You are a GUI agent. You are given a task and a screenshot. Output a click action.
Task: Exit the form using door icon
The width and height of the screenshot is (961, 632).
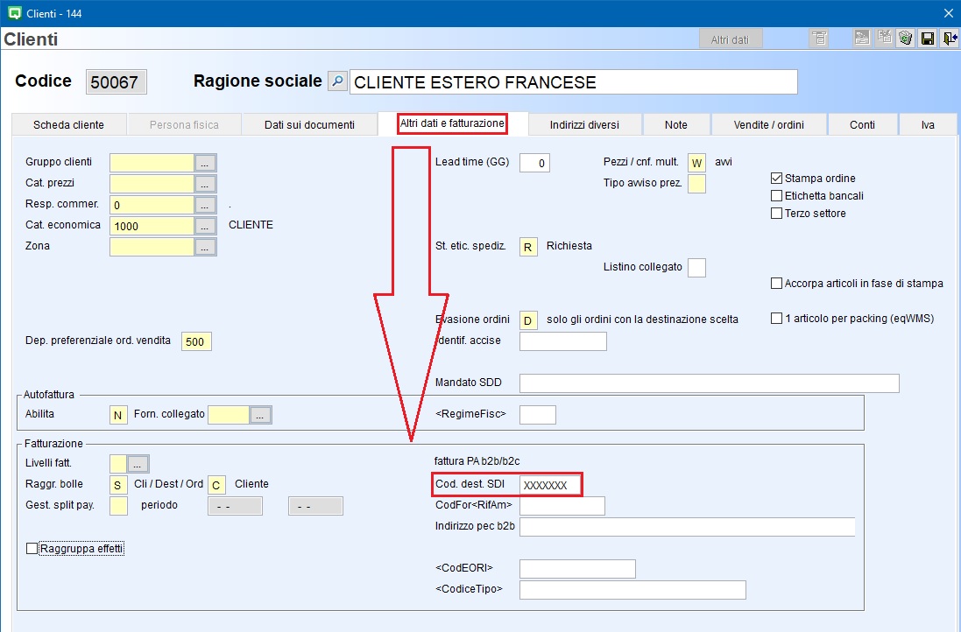pyautogui.click(x=950, y=39)
